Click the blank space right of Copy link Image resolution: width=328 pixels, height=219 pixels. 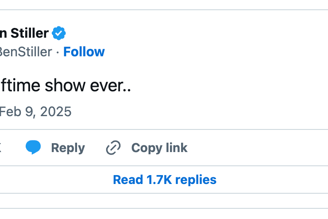(x=257, y=148)
